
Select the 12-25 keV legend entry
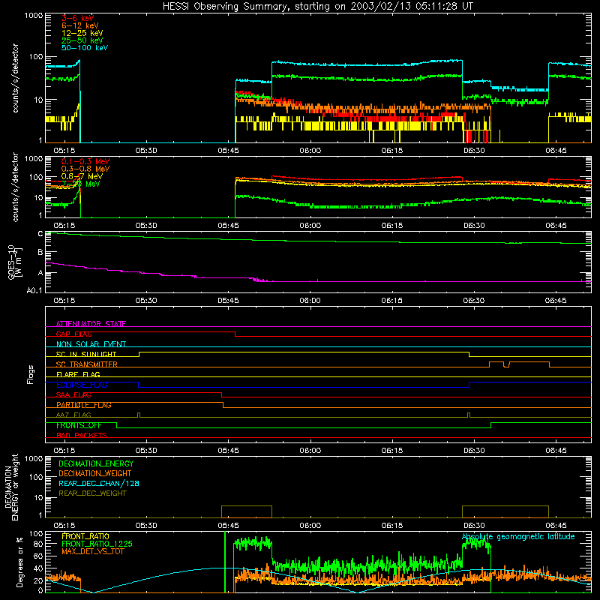(82, 33)
